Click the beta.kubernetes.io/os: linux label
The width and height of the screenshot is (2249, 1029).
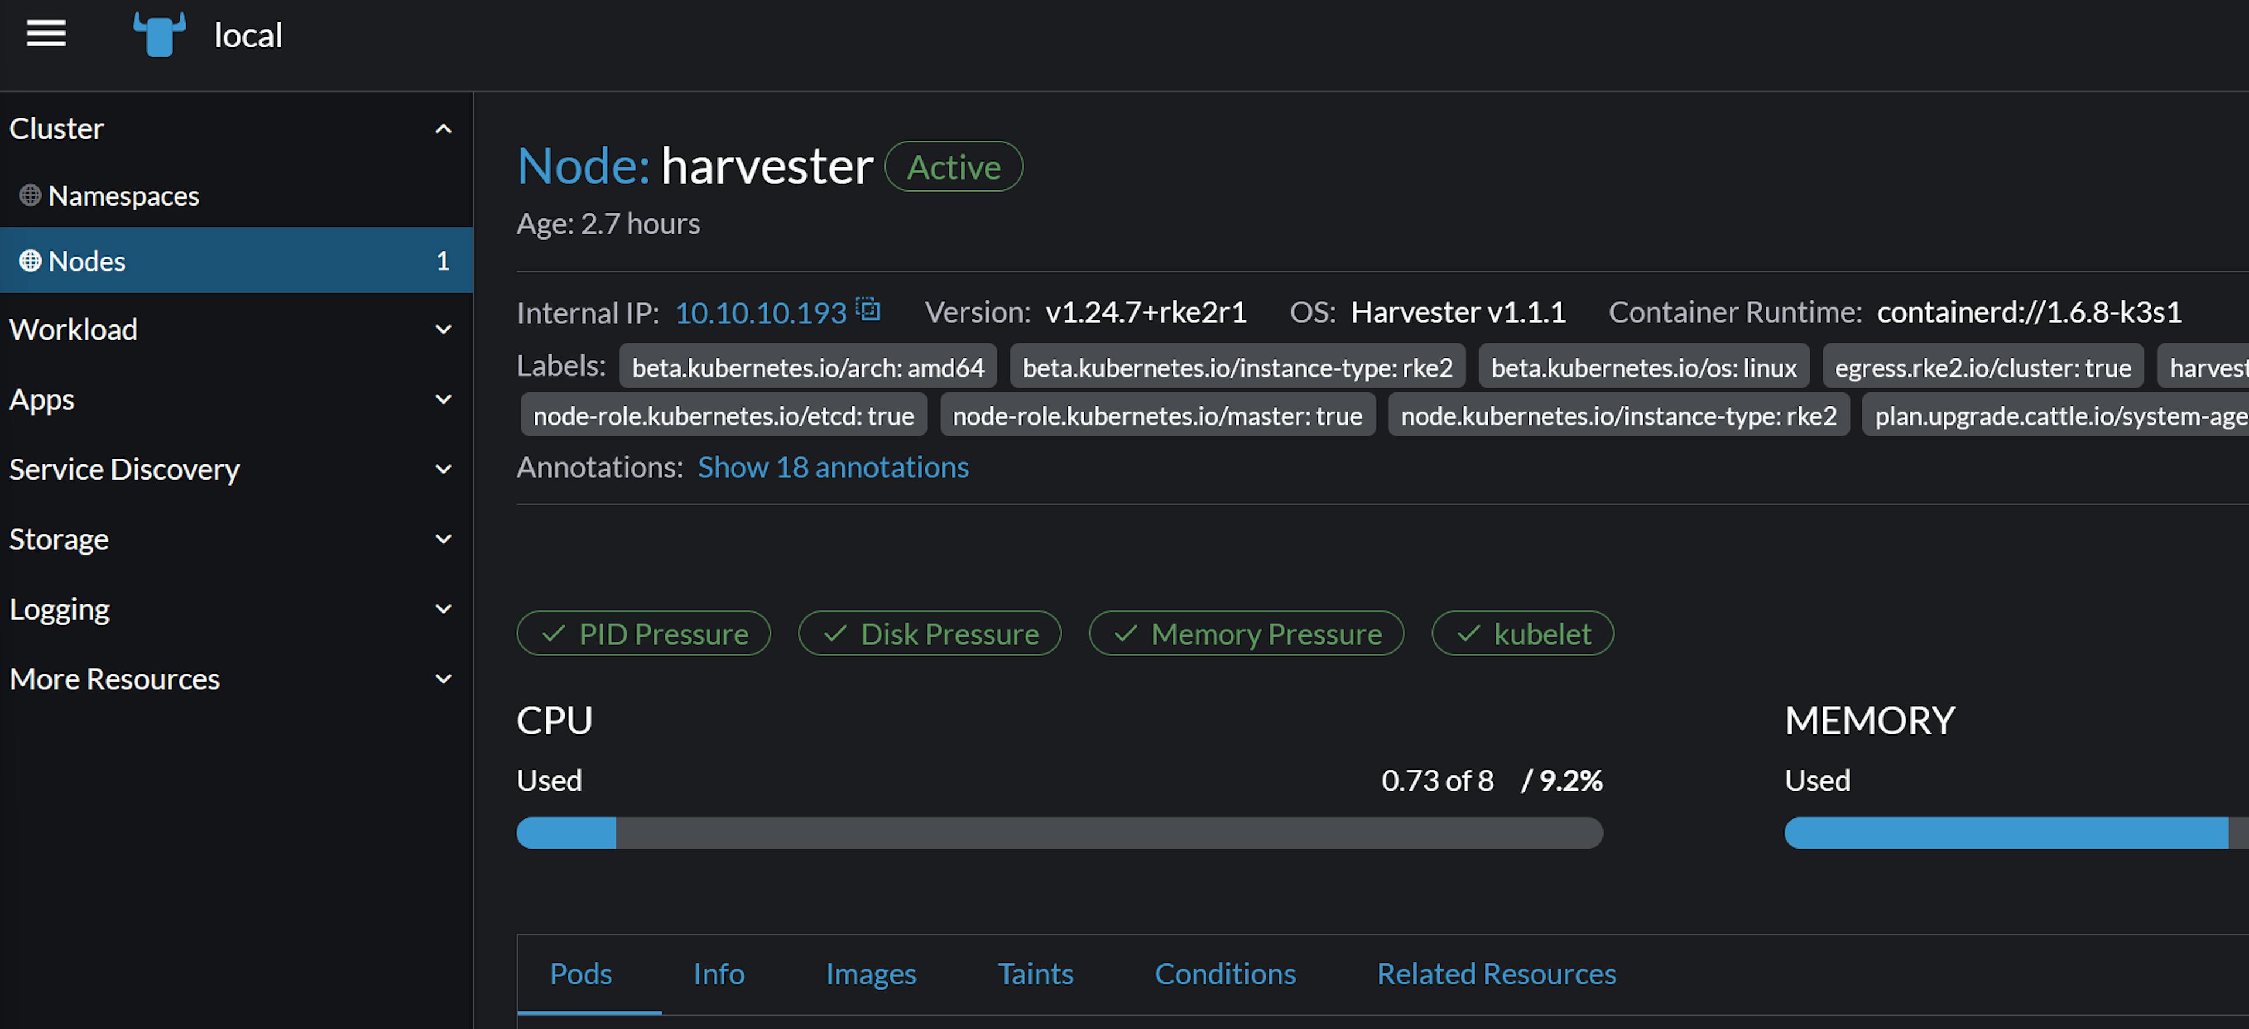click(x=1644, y=367)
